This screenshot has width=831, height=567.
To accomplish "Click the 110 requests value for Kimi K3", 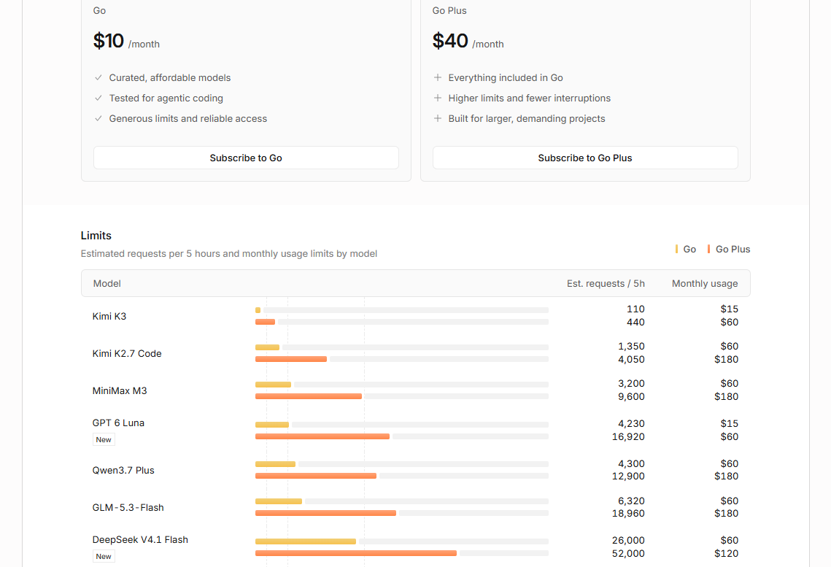I will point(635,309).
